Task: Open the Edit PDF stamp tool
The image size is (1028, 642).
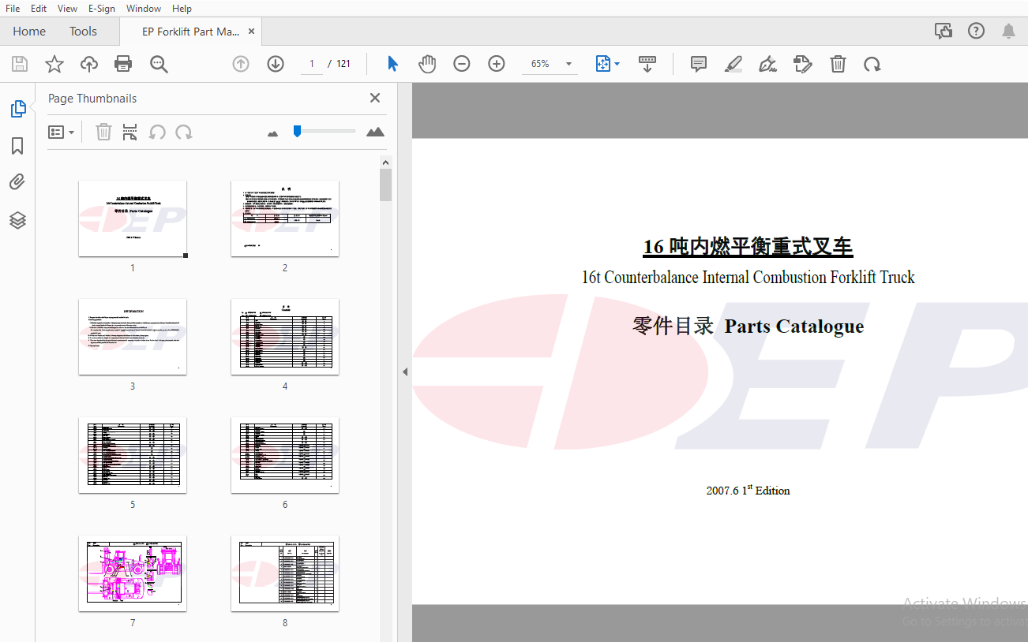Action: coord(803,64)
